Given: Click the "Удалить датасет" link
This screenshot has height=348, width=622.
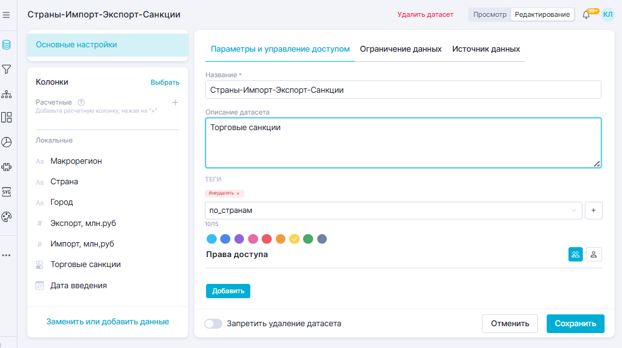Looking at the screenshot, I should (425, 14).
